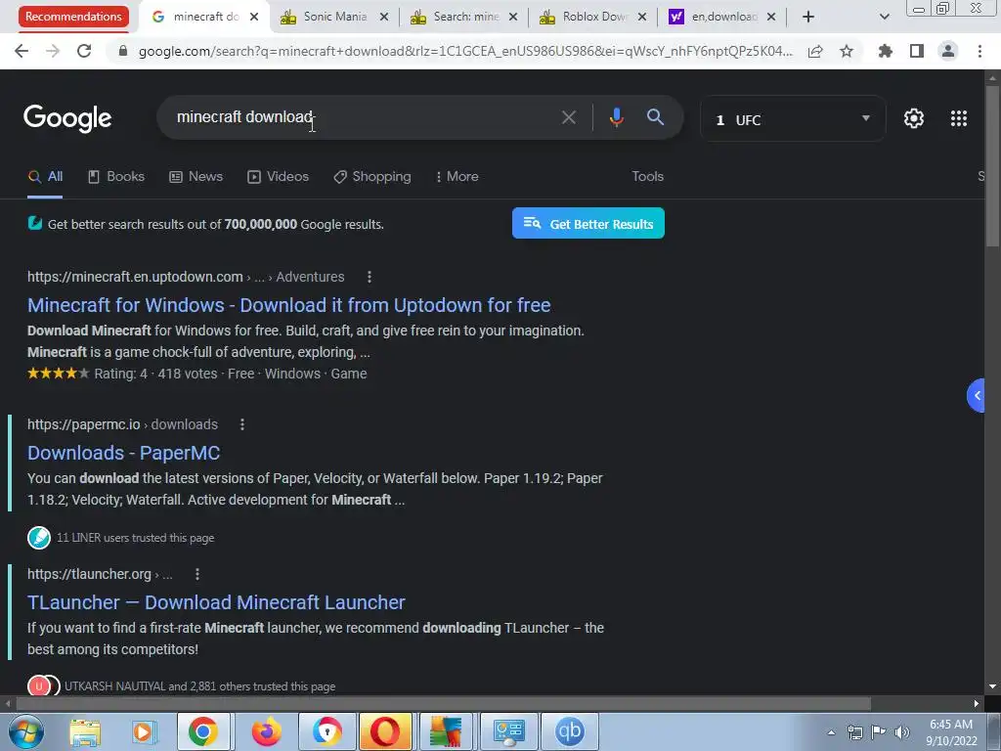Expand the More search filters

[x=457, y=177]
